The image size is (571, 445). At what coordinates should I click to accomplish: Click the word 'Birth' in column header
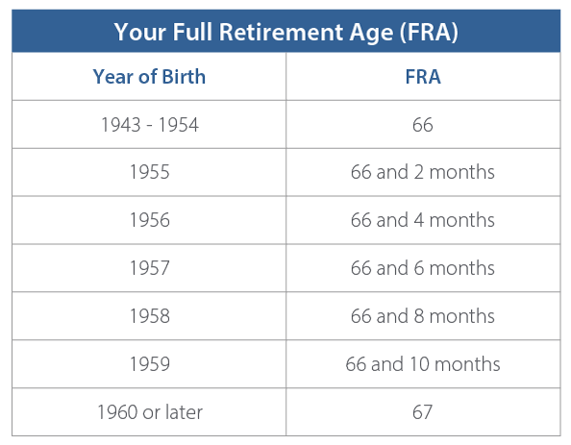coord(184,77)
